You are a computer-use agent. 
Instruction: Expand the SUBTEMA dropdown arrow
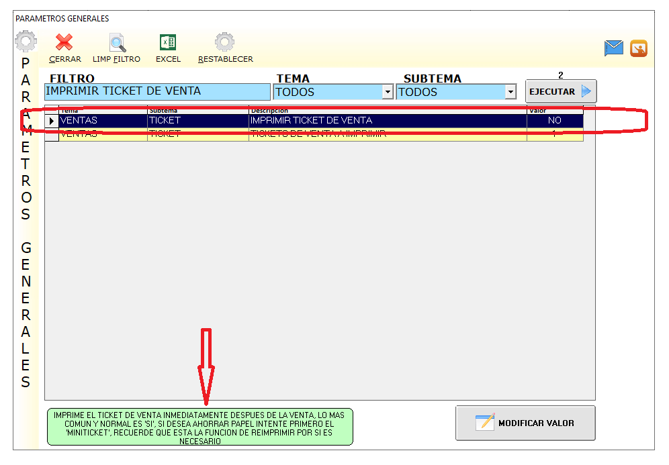pos(510,93)
